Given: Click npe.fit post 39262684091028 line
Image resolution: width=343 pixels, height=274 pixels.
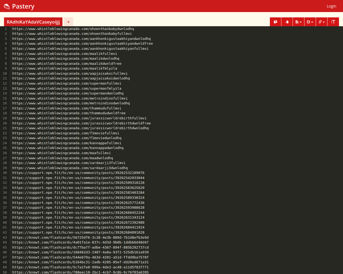Looking at the screenshot, I should point(78,233).
